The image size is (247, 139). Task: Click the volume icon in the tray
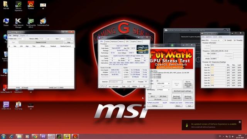pos(233,136)
